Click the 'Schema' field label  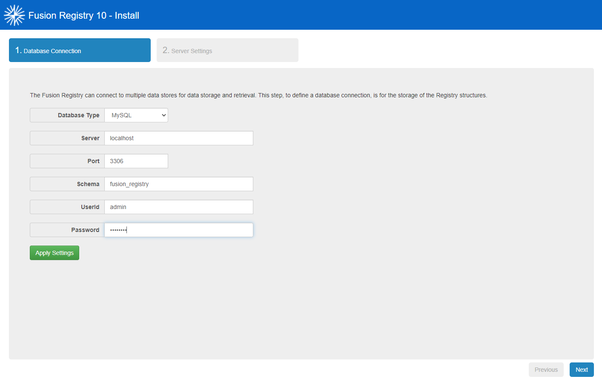[88, 184]
